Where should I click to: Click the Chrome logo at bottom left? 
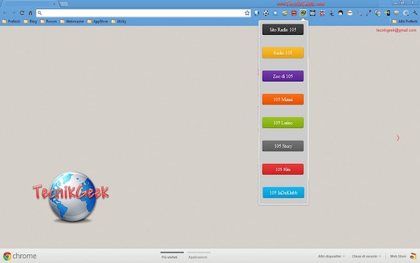(8, 256)
